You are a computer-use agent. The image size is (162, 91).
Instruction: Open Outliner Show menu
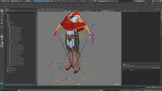10,11
